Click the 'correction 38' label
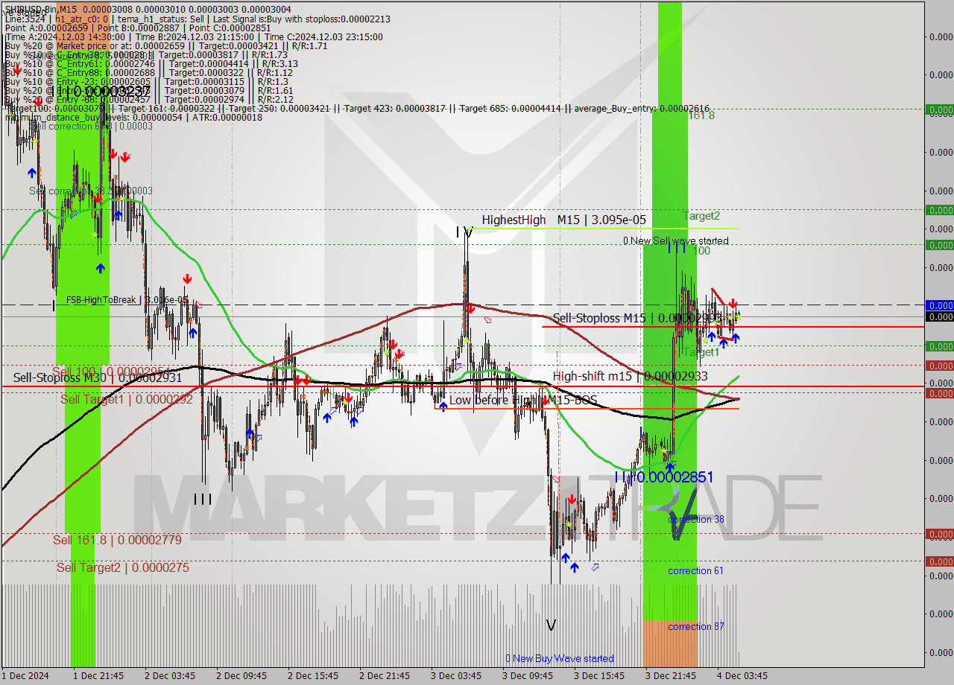The height and width of the screenshot is (685, 954). (x=695, y=519)
